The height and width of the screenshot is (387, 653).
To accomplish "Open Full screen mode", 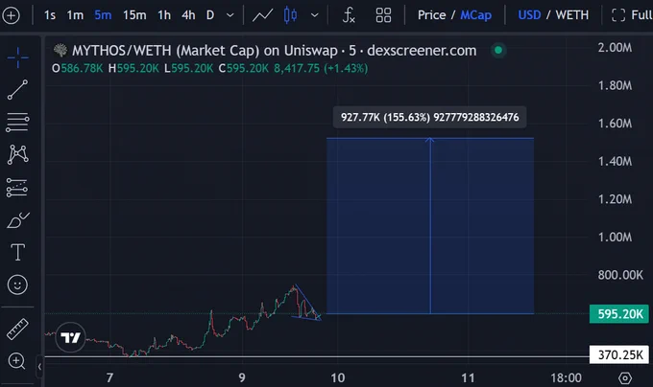I will [x=631, y=15].
